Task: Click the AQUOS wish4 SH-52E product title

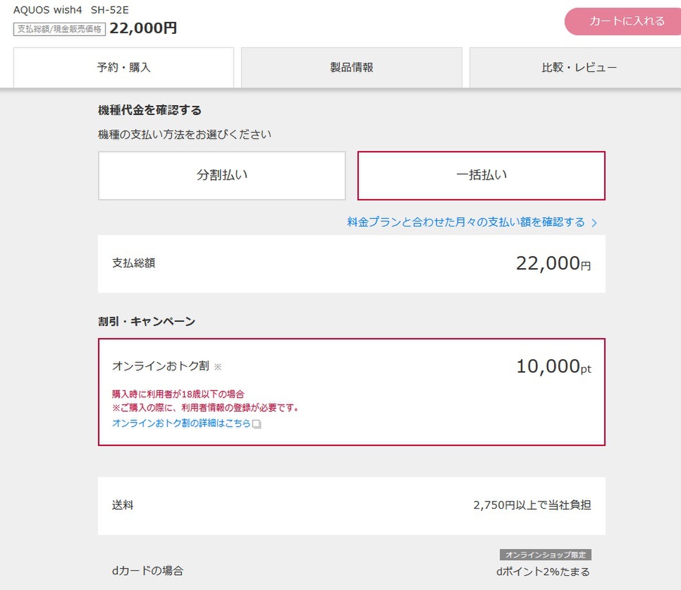Action: pyautogui.click(x=71, y=10)
